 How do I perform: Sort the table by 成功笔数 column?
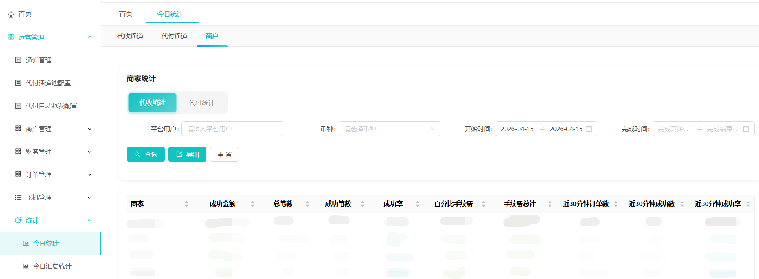363,204
